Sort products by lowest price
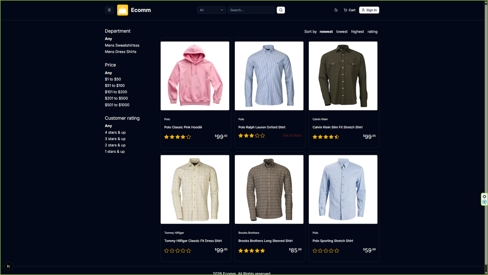 click(342, 31)
